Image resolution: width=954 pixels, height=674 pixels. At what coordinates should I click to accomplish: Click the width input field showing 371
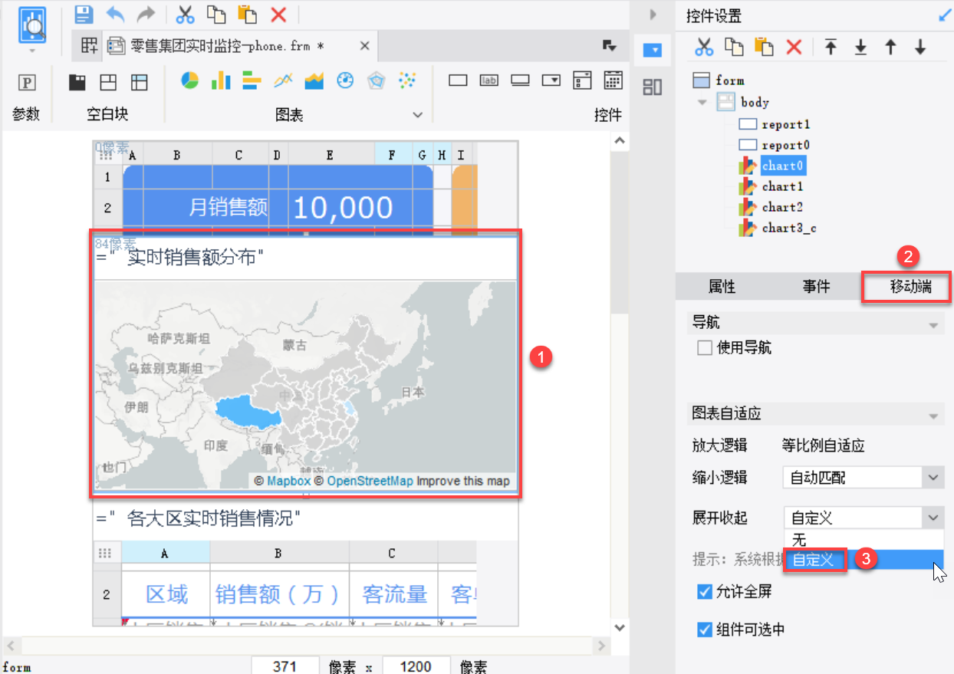tap(285, 666)
